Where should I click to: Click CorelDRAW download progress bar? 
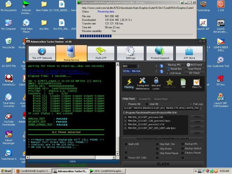click(137, 36)
